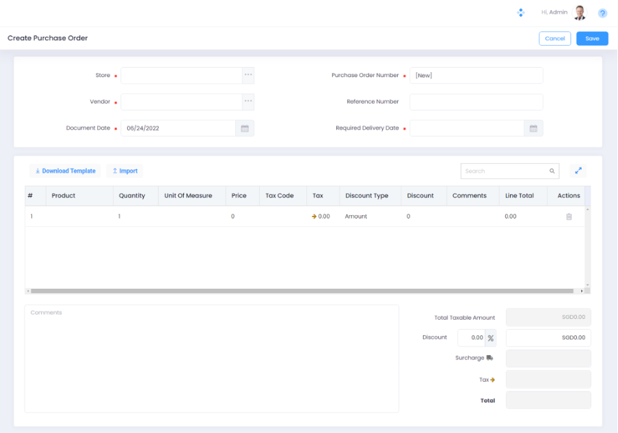Open the Vendor lookup ellipsis
618x433 pixels.
(x=248, y=102)
